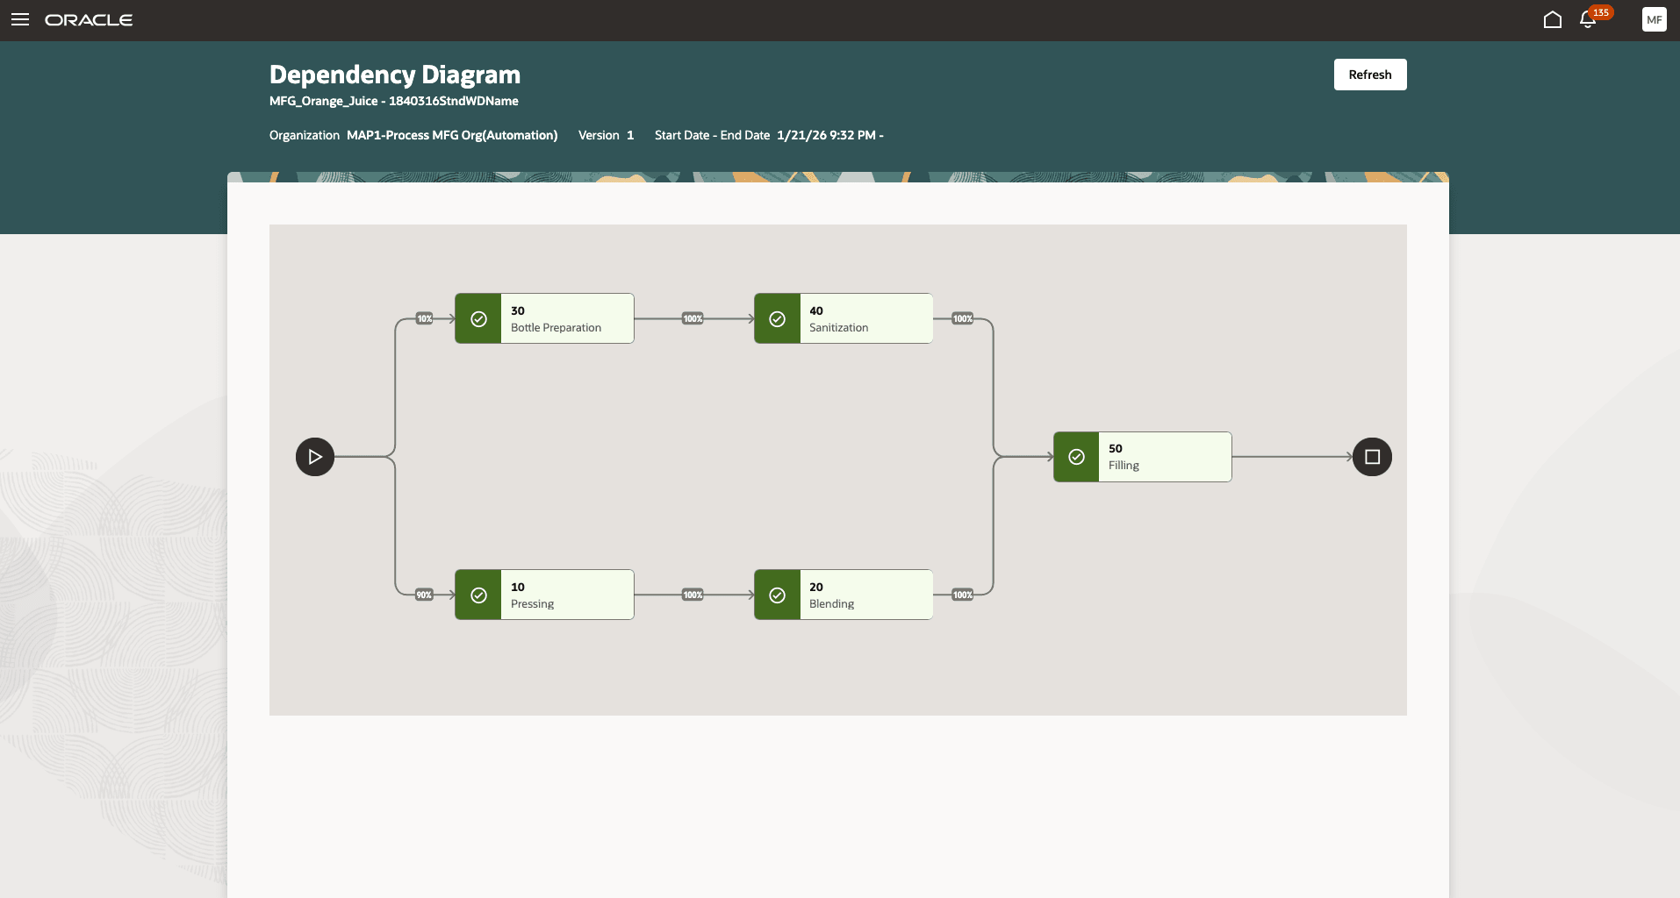Screen dimensions: 1680x898
Task: Click the stop icon ending the dependency flow
Action: 1373,457
